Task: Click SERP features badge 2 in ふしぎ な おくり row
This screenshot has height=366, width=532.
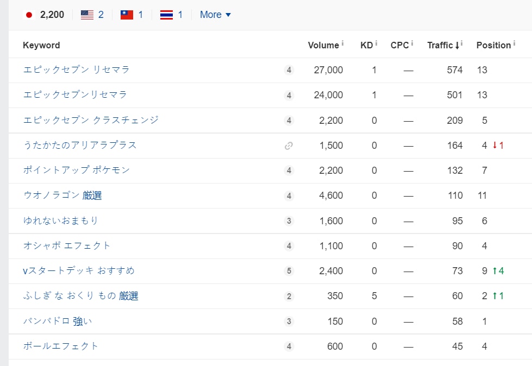Action: point(289,296)
